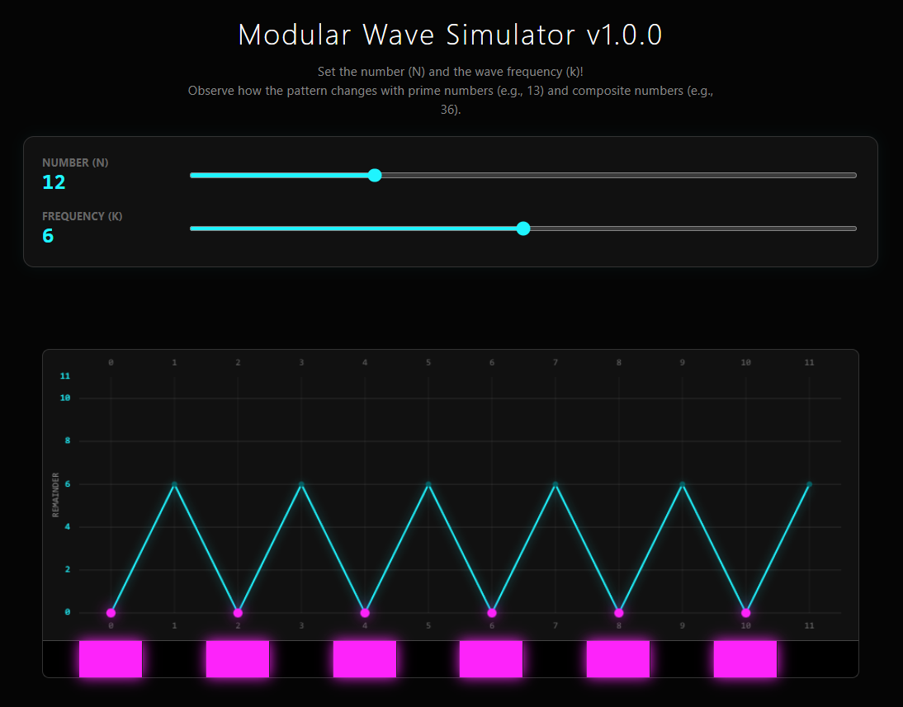
Task: Click the wave peak point at position 5
Action: pyautogui.click(x=428, y=484)
